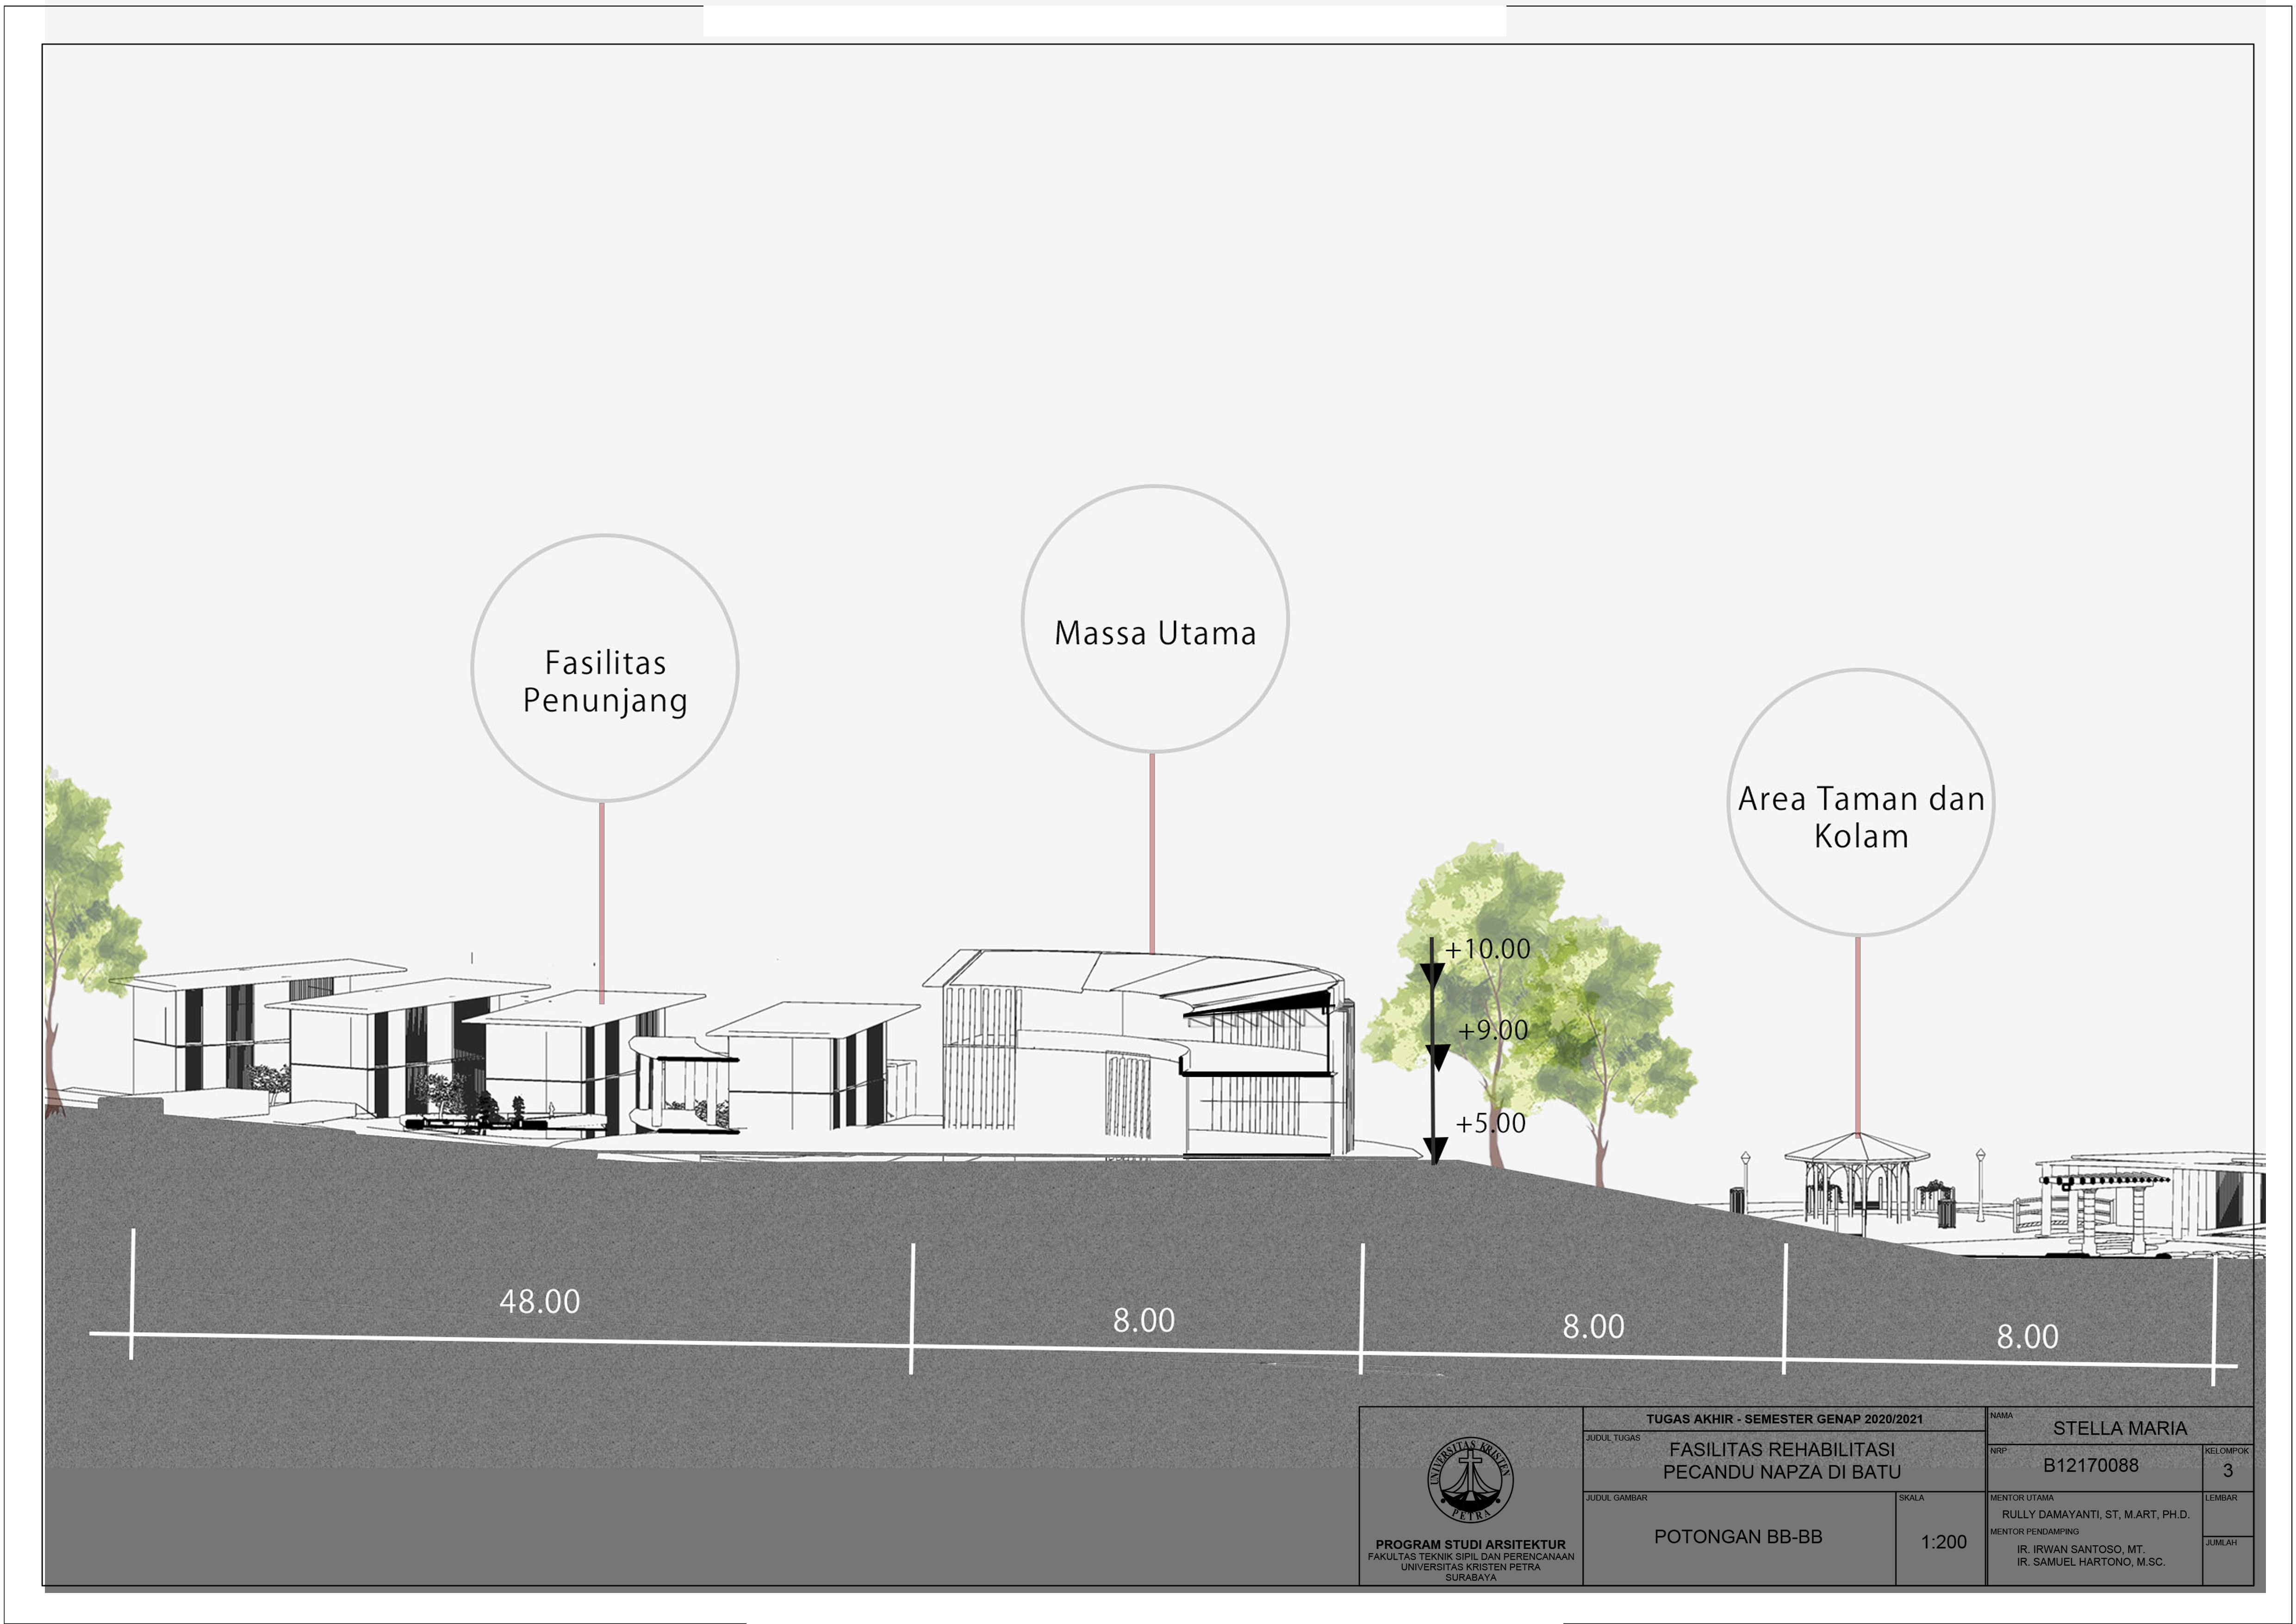This screenshot has height=1624, width=2296.
Task: Click the 1:200 scale value
Action: click(1943, 1542)
